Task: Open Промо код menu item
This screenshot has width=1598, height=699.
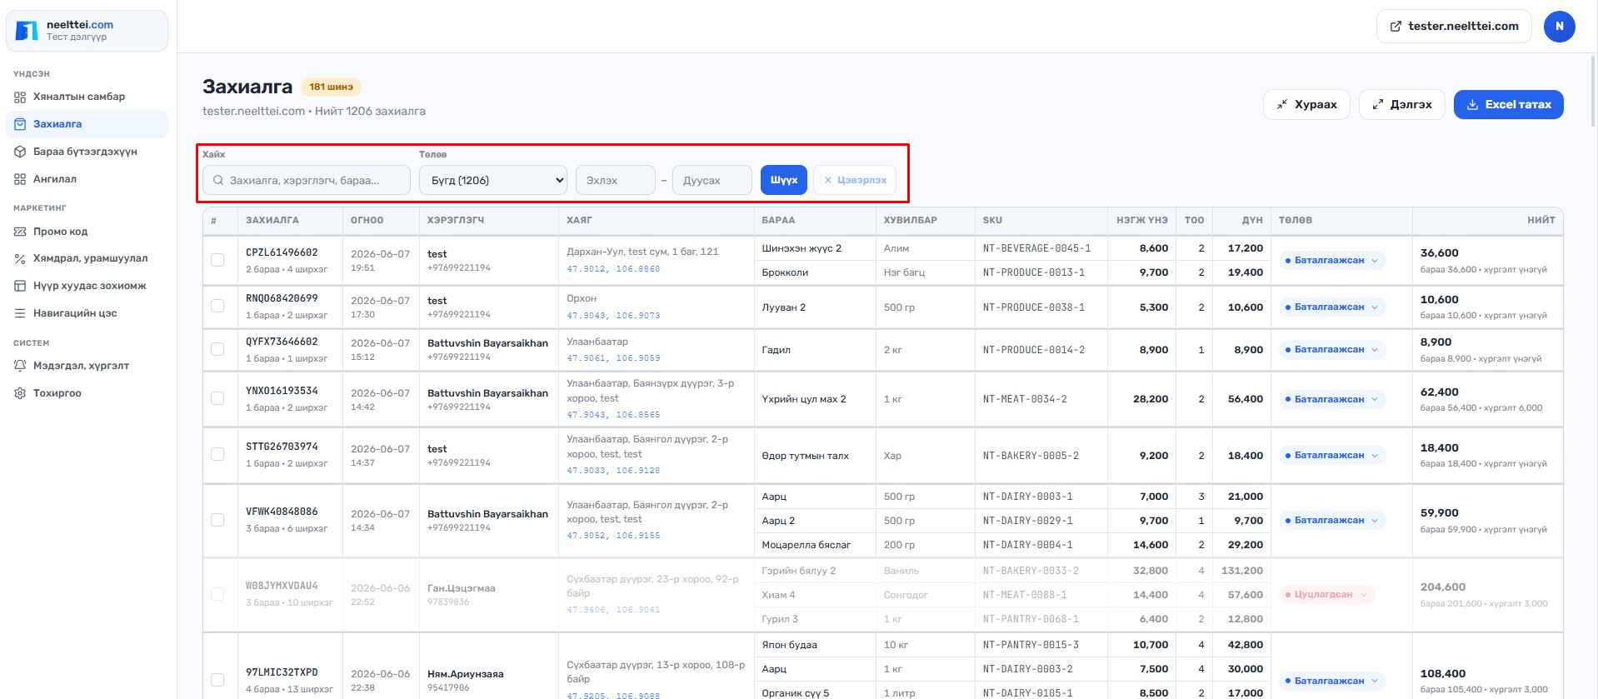Action: tap(87, 232)
